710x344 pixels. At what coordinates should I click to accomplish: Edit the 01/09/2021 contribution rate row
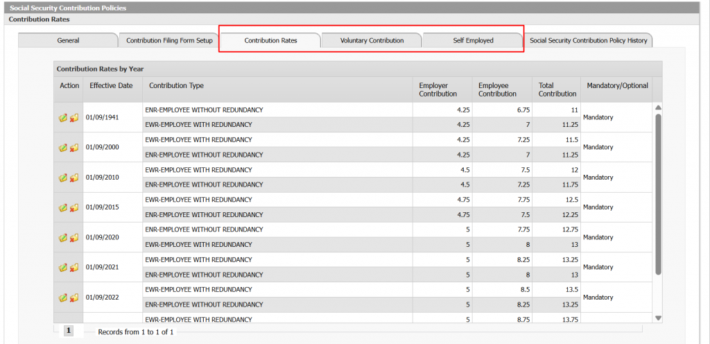pos(63,268)
